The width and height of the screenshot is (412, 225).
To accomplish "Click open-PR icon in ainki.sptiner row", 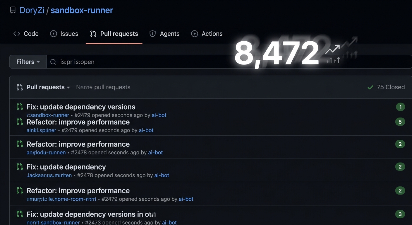I will (20, 122).
